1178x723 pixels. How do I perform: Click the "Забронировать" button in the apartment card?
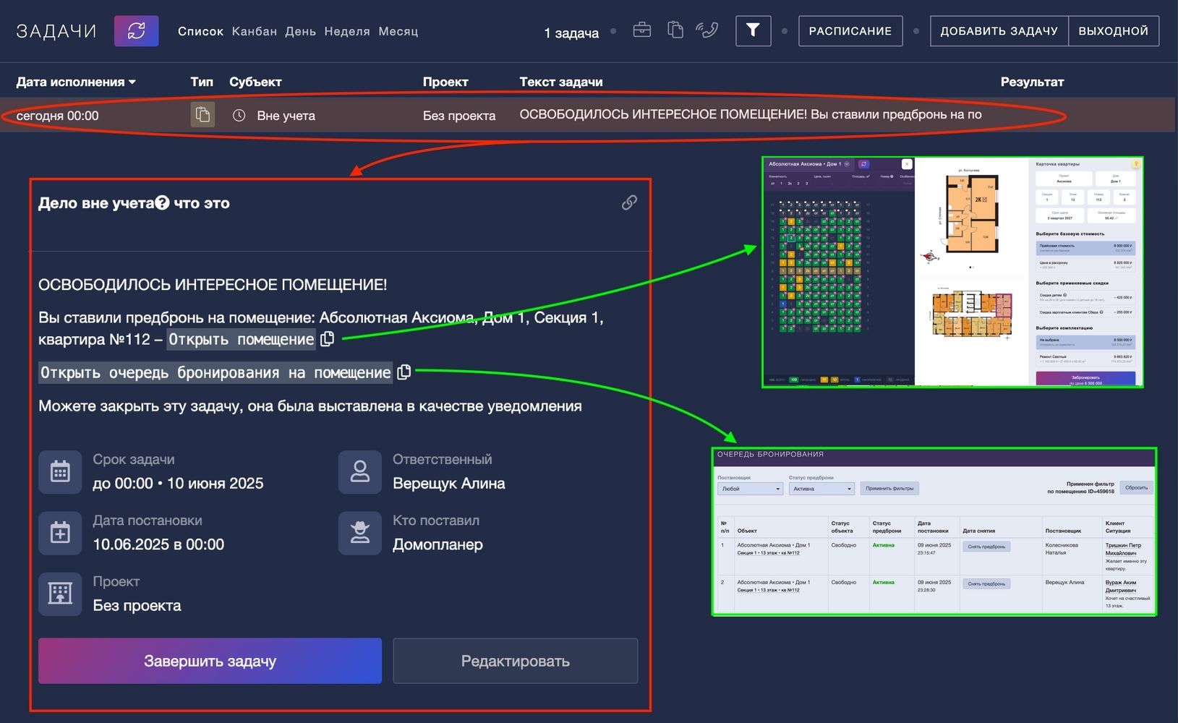[1085, 379]
